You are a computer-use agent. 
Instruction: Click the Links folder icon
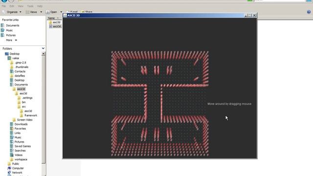click(12, 133)
